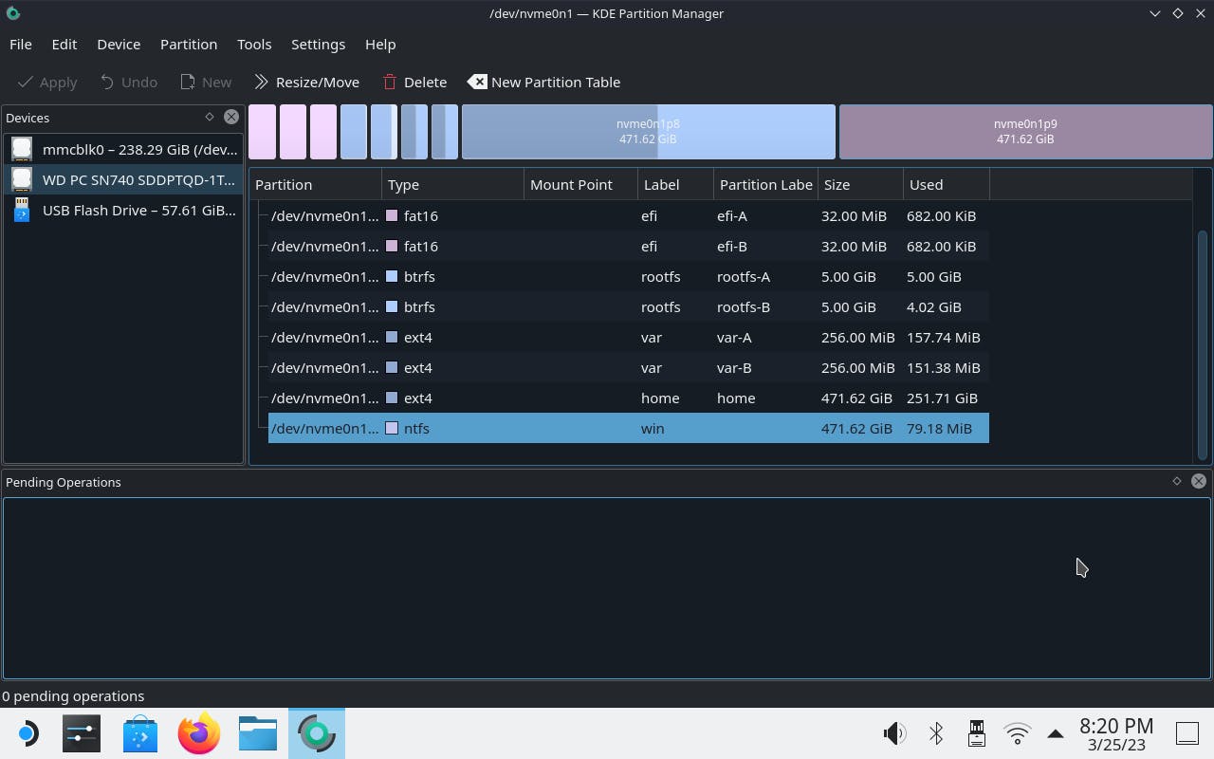This screenshot has width=1214, height=759.
Task: Select the mmcblk0 device entry
Action: [x=123, y=150]
